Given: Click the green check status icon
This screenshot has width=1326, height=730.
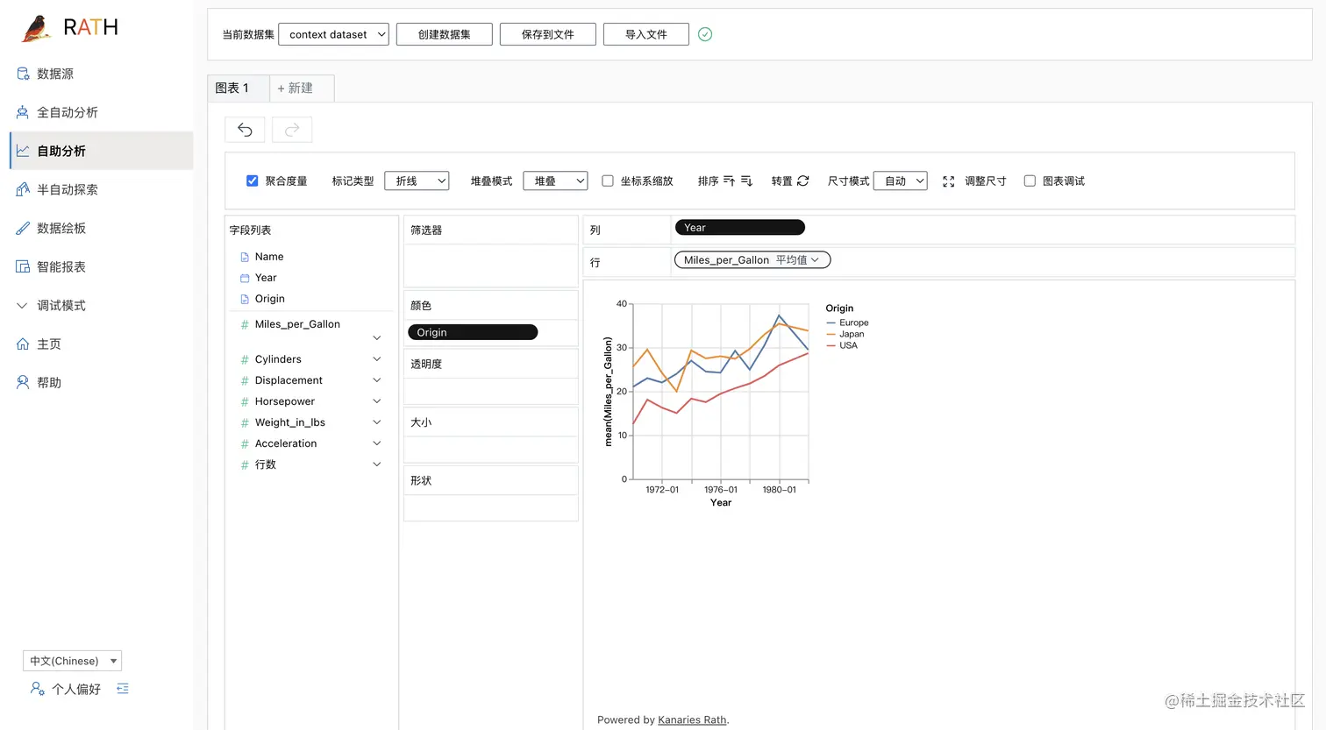Looking at the screenshot, I should click(705, 34).
